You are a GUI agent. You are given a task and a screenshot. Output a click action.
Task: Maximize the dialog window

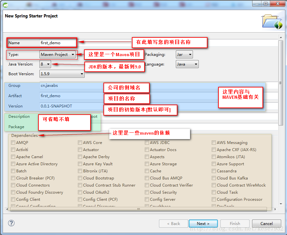pyautogui.click(x=266, y=4)
